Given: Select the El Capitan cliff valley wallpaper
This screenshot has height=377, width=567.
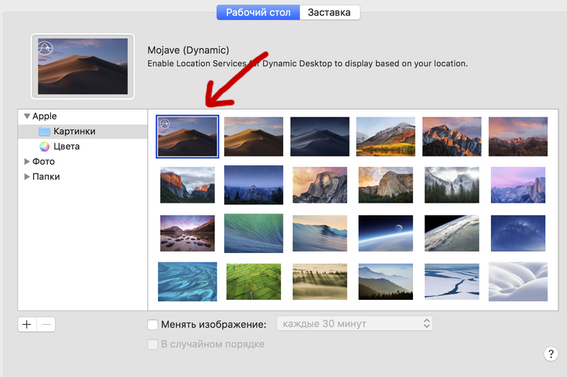Looking at the screenshot, I should tap(187, 185).
